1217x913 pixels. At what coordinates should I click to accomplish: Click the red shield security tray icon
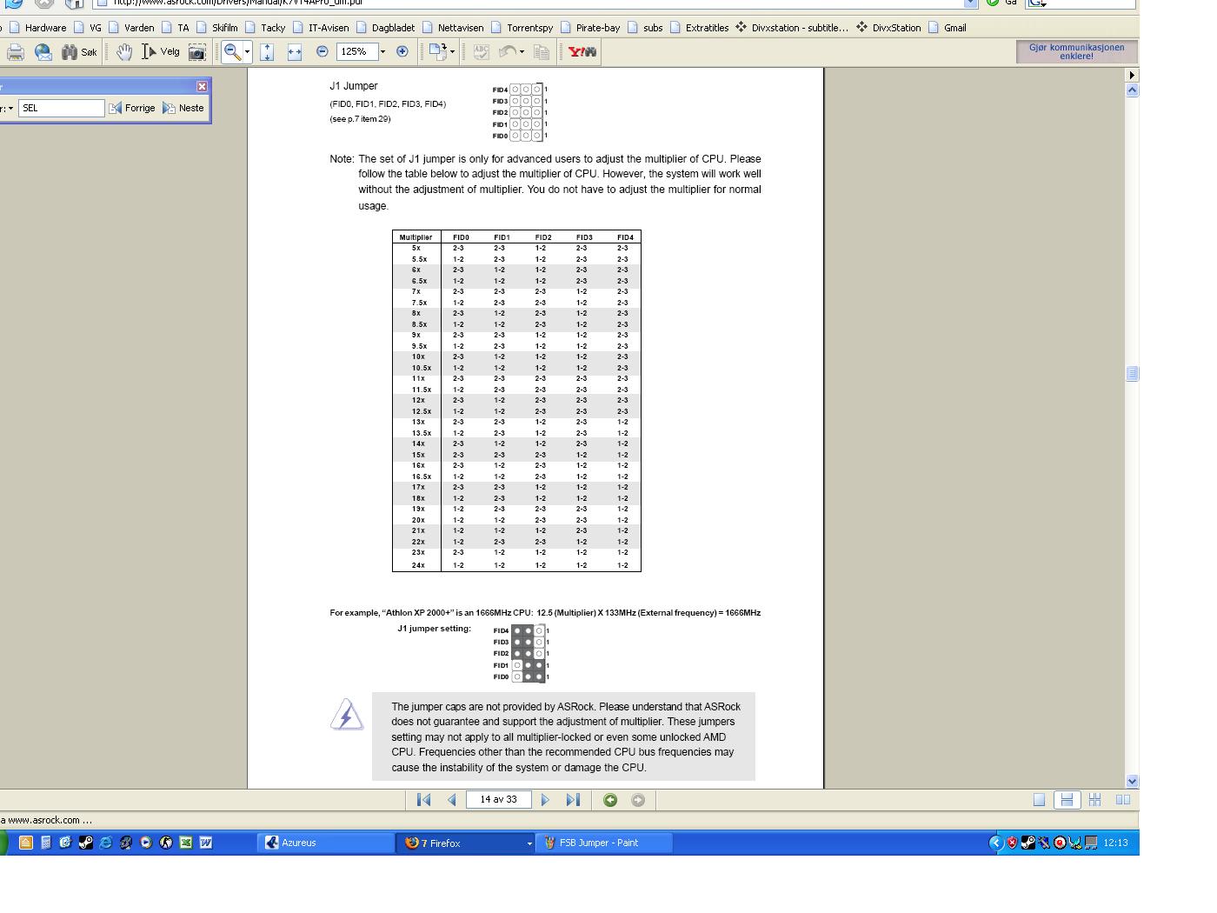pyautogui.click(x=1012, y=843)
